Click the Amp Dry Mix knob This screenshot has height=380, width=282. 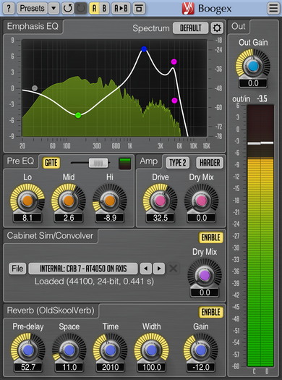(202, 201)
